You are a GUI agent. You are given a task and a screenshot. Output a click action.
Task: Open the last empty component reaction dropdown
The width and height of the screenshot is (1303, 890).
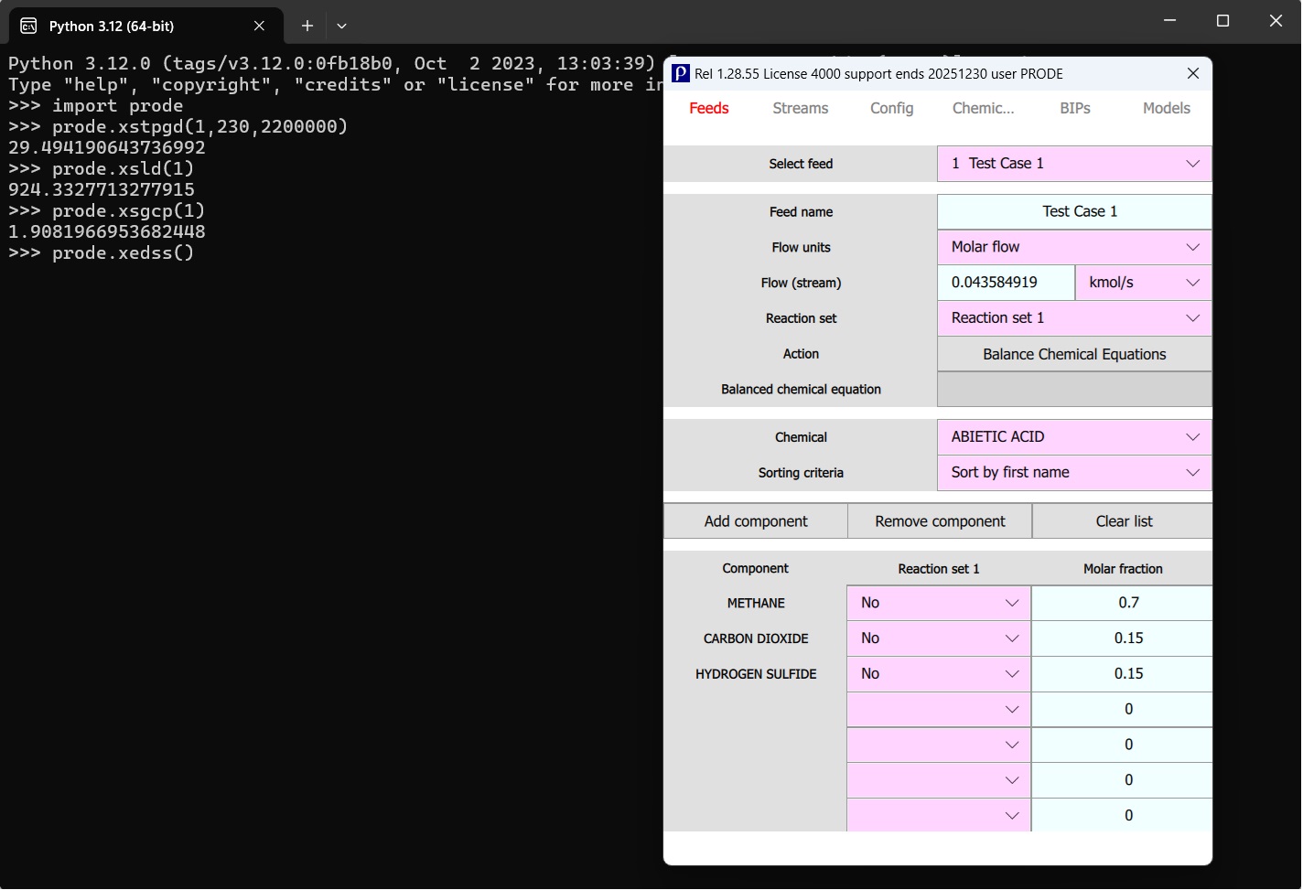939,816
